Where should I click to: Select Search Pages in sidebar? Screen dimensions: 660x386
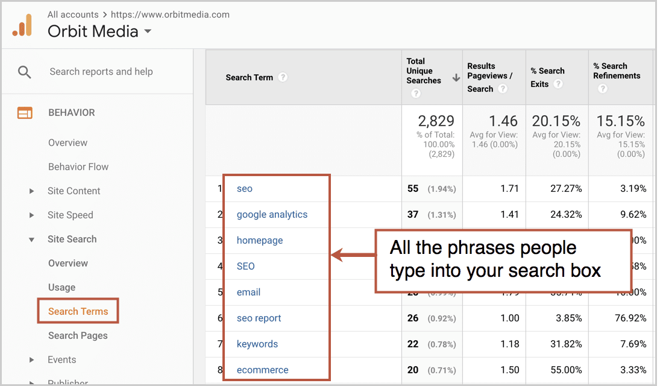tap(78, 335)
